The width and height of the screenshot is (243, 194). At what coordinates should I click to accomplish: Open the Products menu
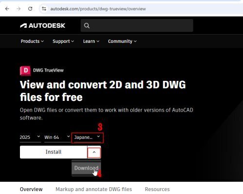click(32, 41)
